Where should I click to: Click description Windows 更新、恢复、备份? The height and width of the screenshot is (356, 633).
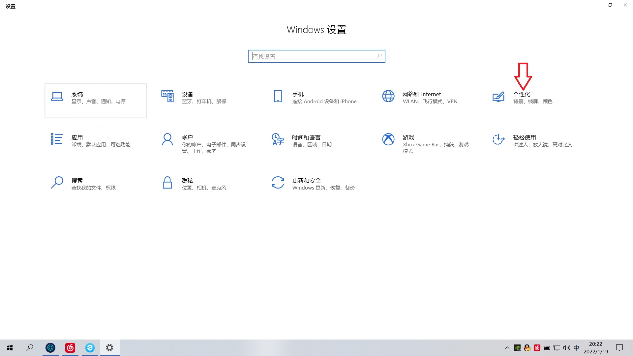click(323, 188)
